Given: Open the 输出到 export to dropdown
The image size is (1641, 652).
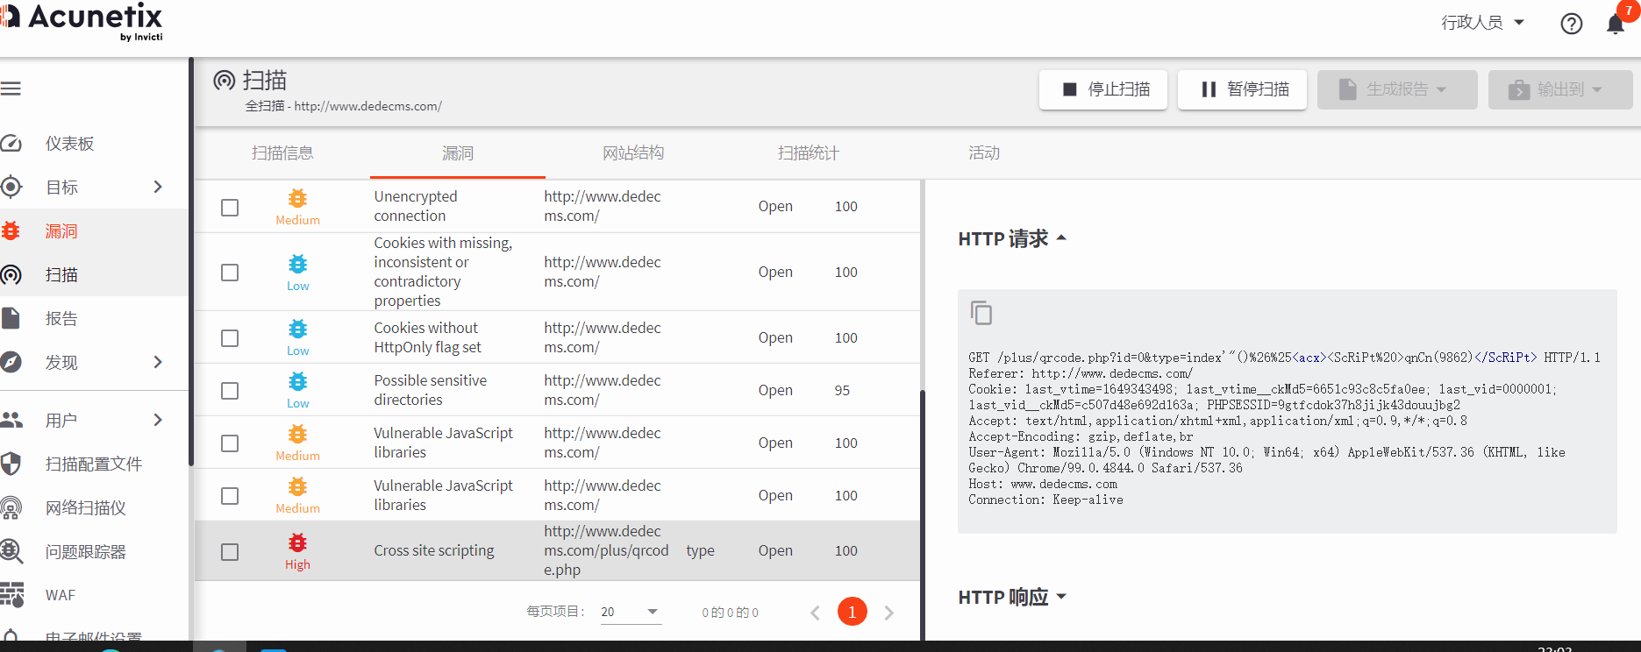Looking at the screenshot, I should click(x=1560, y=89).
